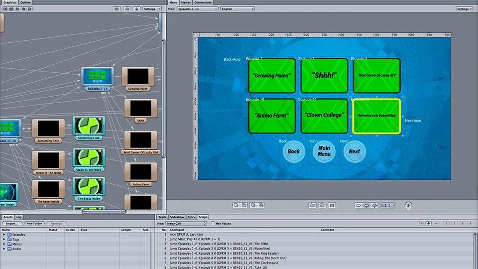Click the Bring Forward arrange icon

tap(244, 205)
